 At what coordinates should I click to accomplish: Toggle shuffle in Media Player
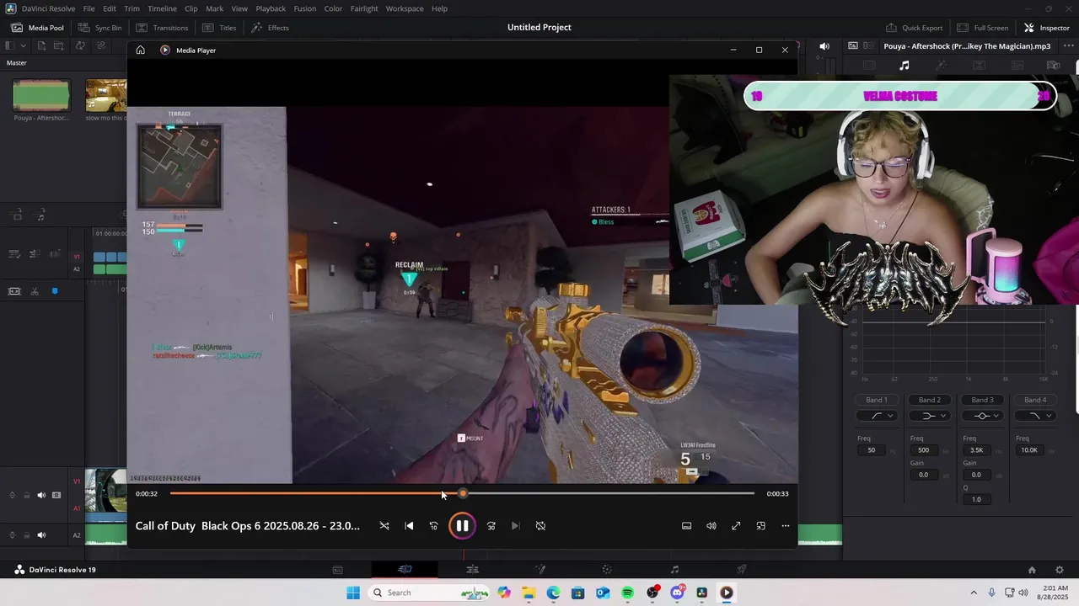tap(384, 526)
